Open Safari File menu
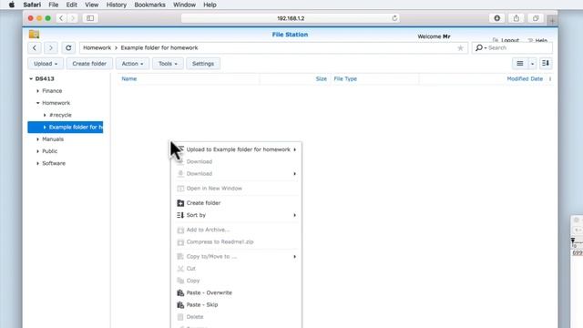 pyautogui.click(x=54, y=5)
